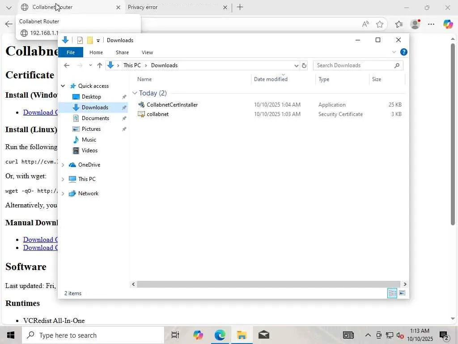Open the recent locations dropdown in Explorer
The height and width of the screenshot is (344, 458).
[x=90, y=65]
